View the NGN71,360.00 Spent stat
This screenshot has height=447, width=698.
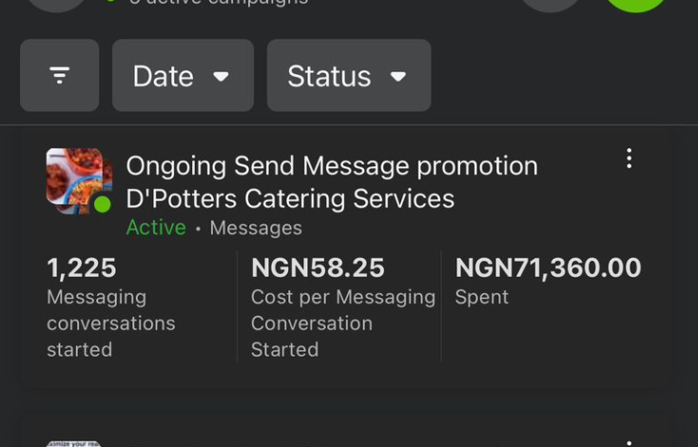(x=548, y=281)
